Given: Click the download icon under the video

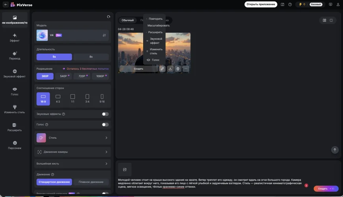Looking at the screenshot, I should tap(170, 69).
